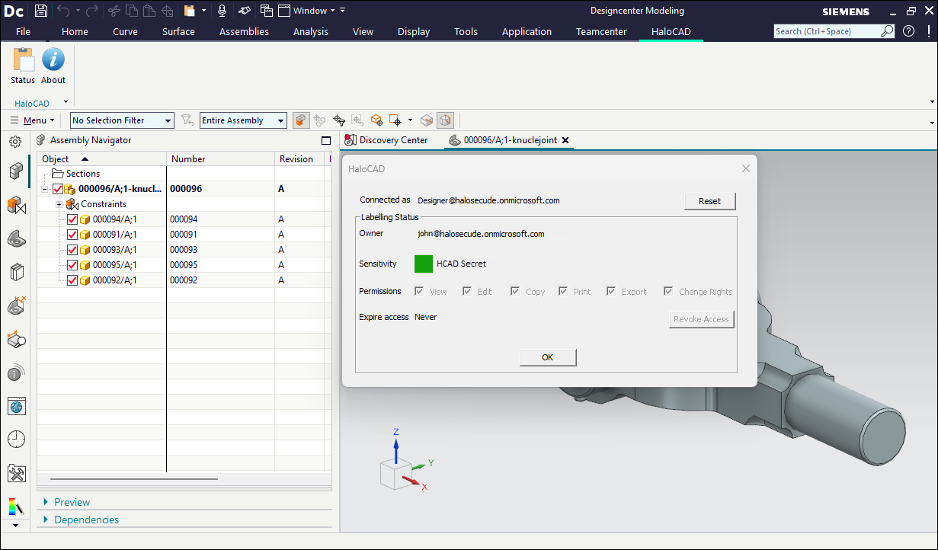Open the HaloCAD About info
Image resolution: width=938 pixels, height=550 pixels.
coord(53,66)
